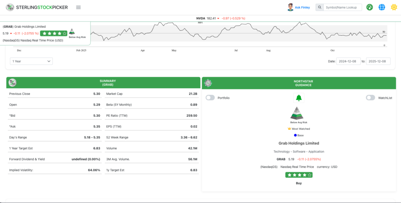Click the risk pyramid in GRAB popup
Viewport: 401px width, 203px height.
(x=72, y=31)
